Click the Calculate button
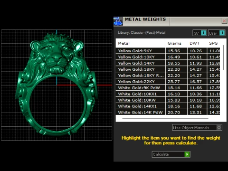 pos(171,154)
